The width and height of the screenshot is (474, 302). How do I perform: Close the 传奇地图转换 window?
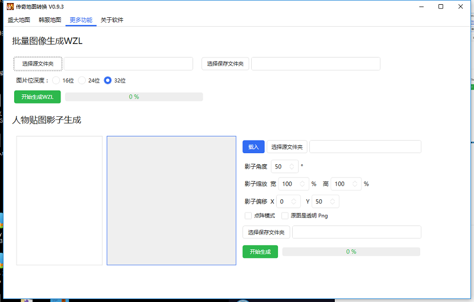pyautogui.click(x=460, y=7)
